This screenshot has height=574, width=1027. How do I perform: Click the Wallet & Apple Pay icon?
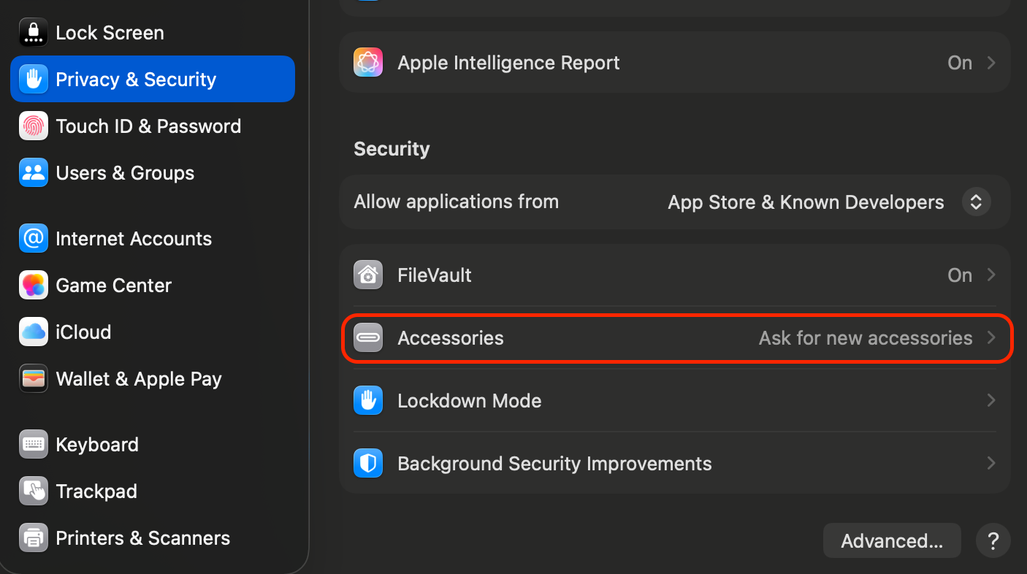coord(34,379)
